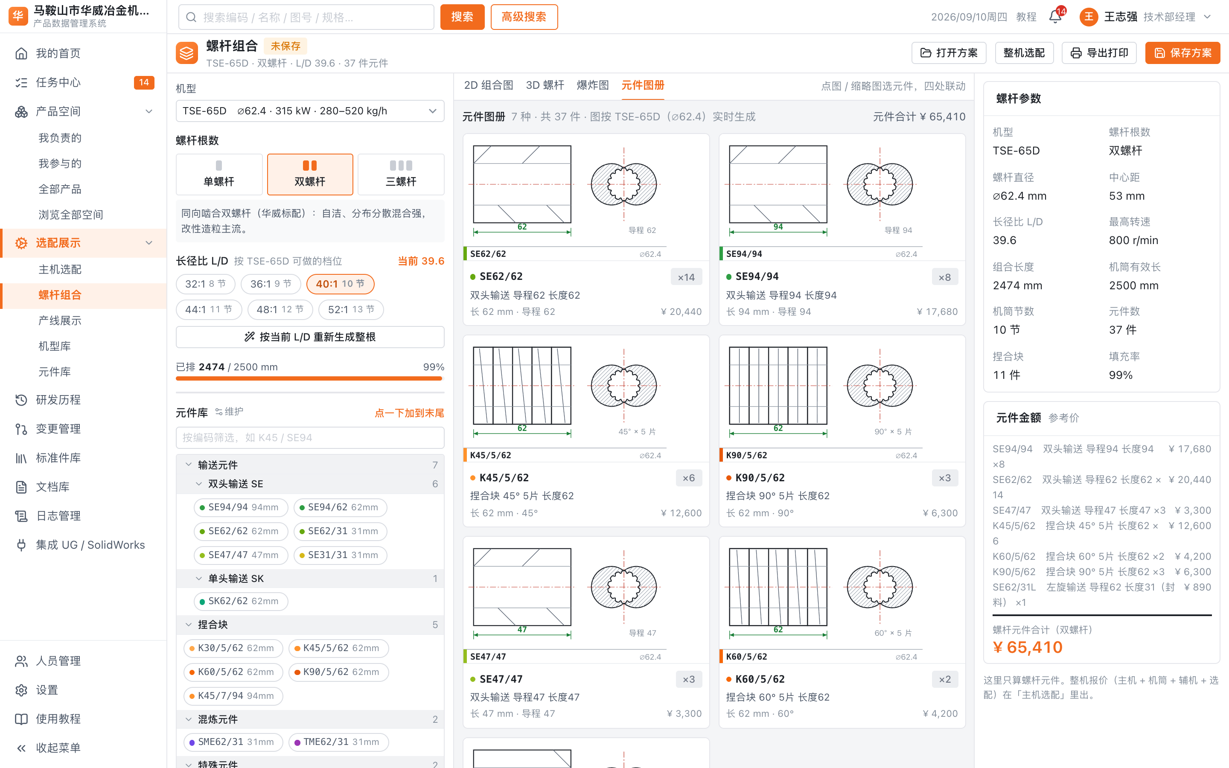
Task: Collapse the 输送元件 group
Action: click(x=189, y=464)
